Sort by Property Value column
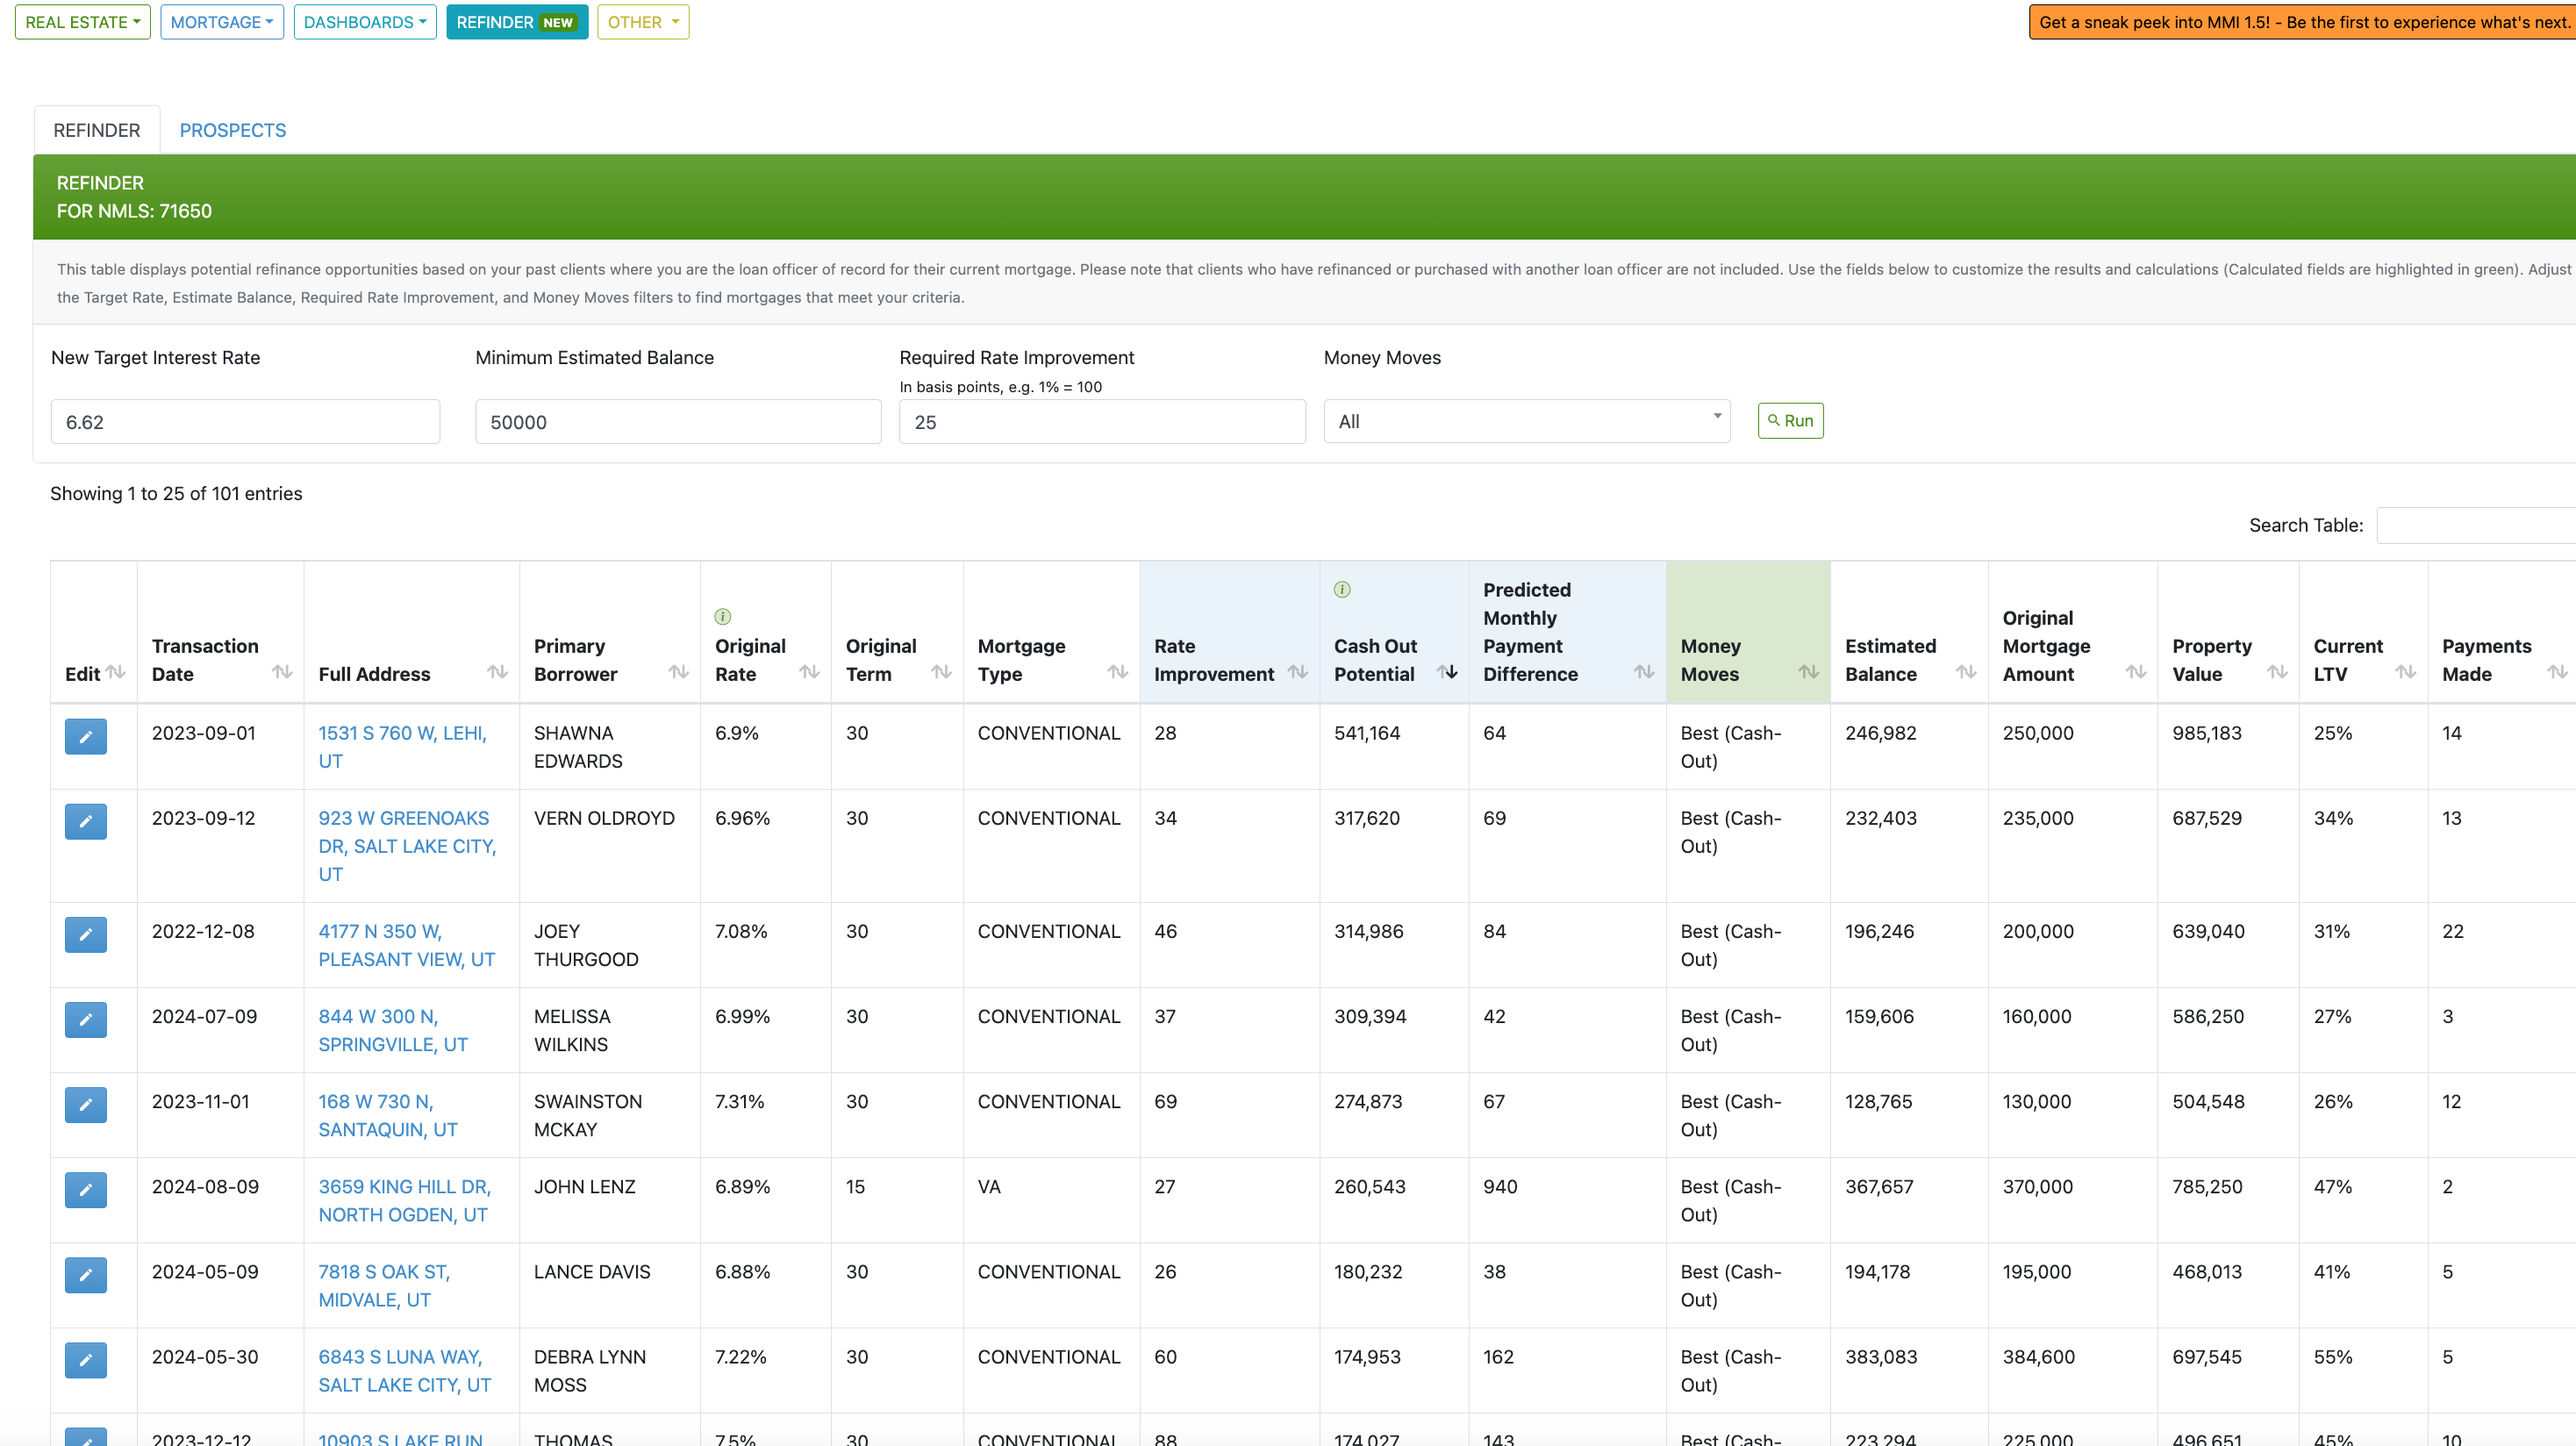 [2277, 672]
